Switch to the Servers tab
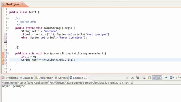 click(x=61, y=78)
